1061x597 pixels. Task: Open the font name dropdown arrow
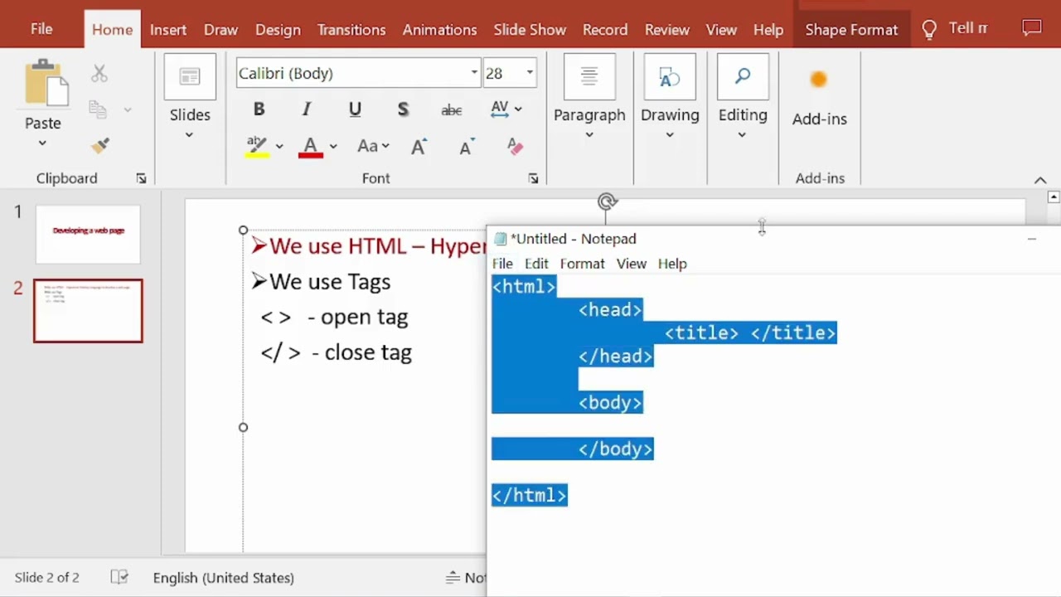474,73
